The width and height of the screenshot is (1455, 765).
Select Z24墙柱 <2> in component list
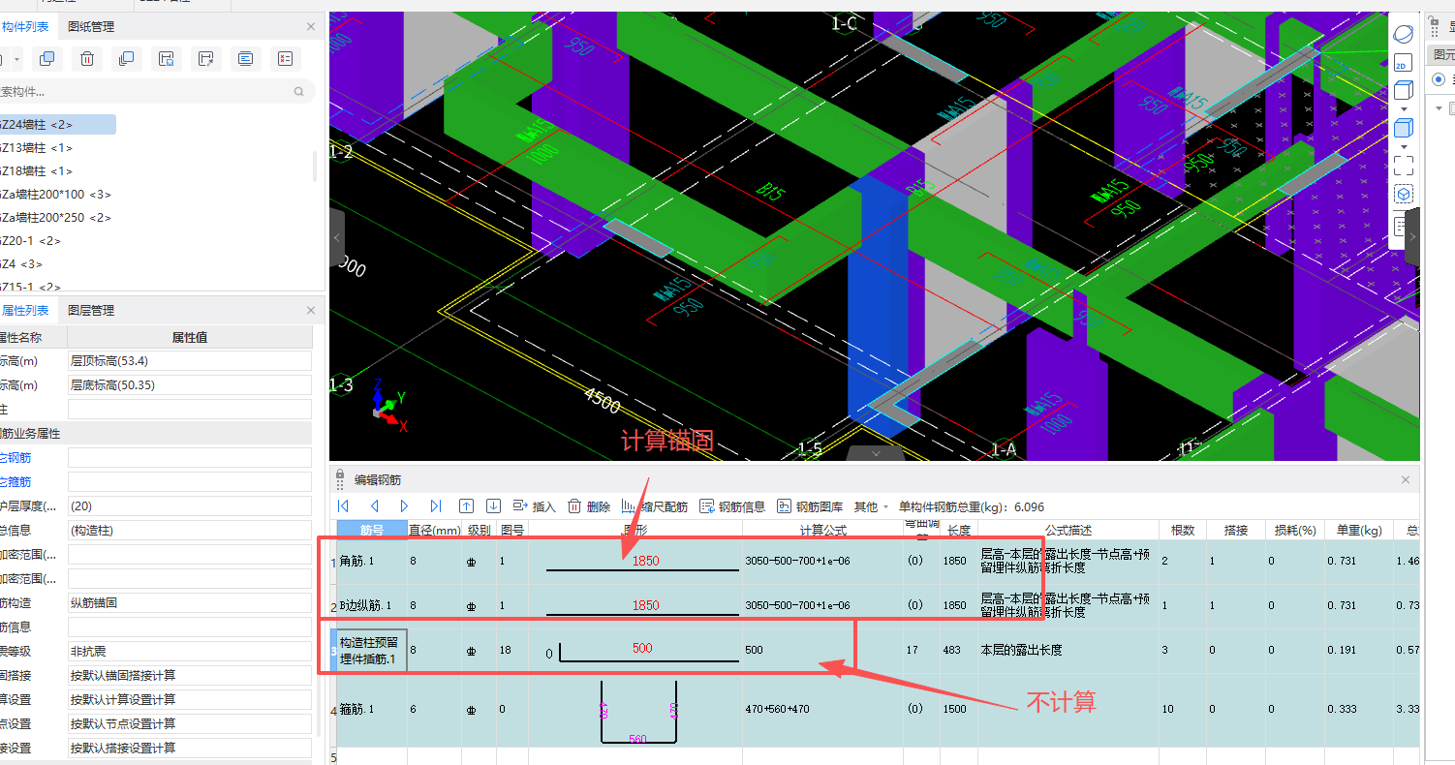(58, 124)
